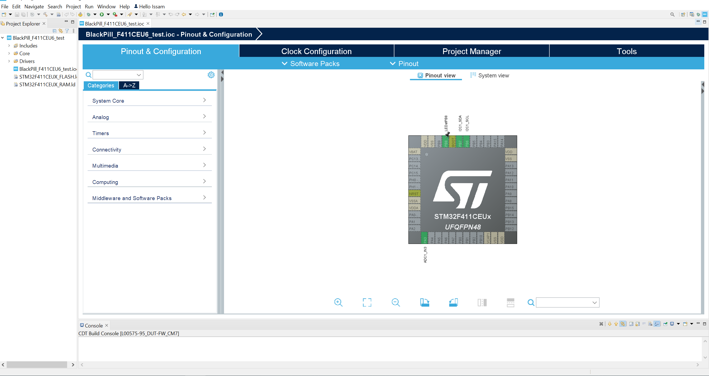Image resolution: width=709 pixels, height=376 pixels.
Task: Toggle Link with Editor in Project Explorer
Action: pos(61,31)
